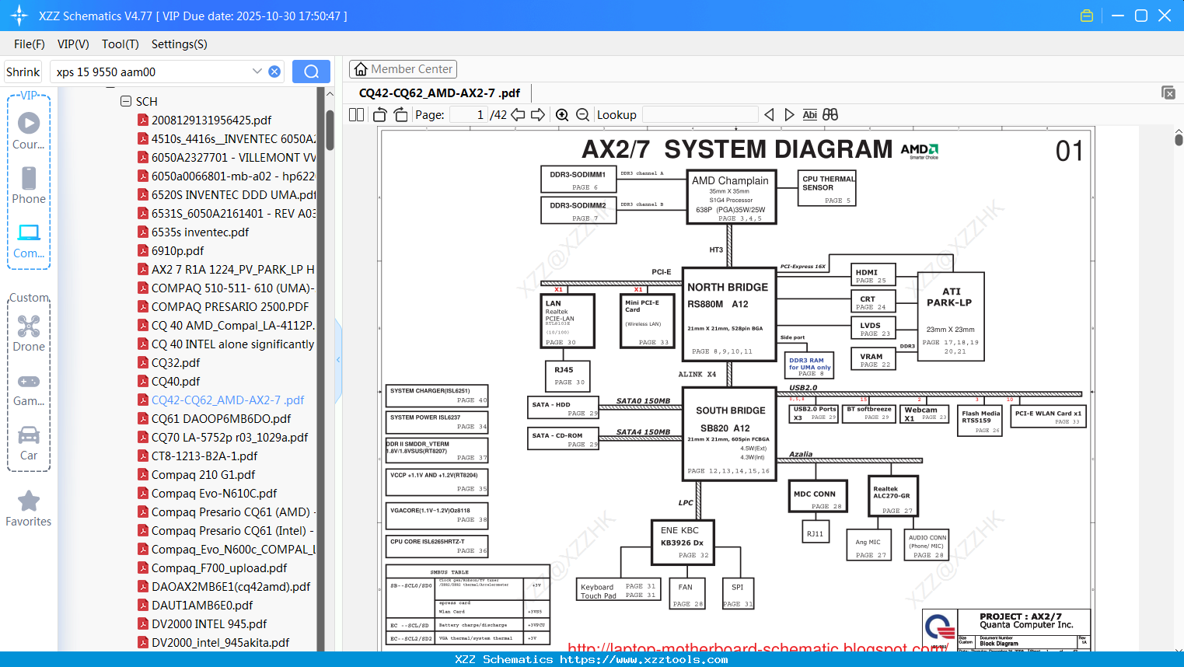Open DAUT1AMB6E0.pdf
The width and height of the screenshot is (1184, 667).
(202, 605)
